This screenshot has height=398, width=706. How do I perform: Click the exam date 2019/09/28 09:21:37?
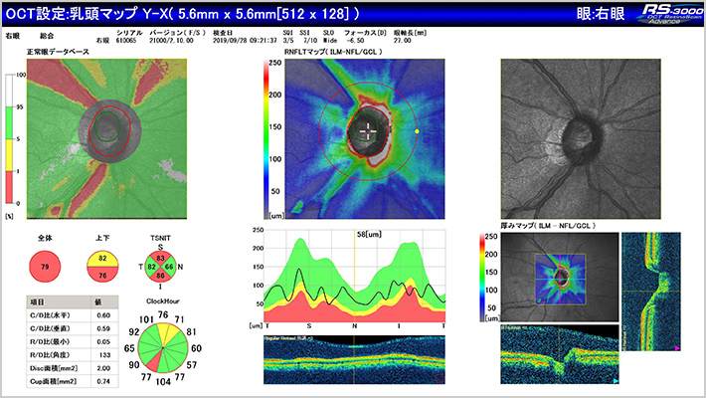245,41
